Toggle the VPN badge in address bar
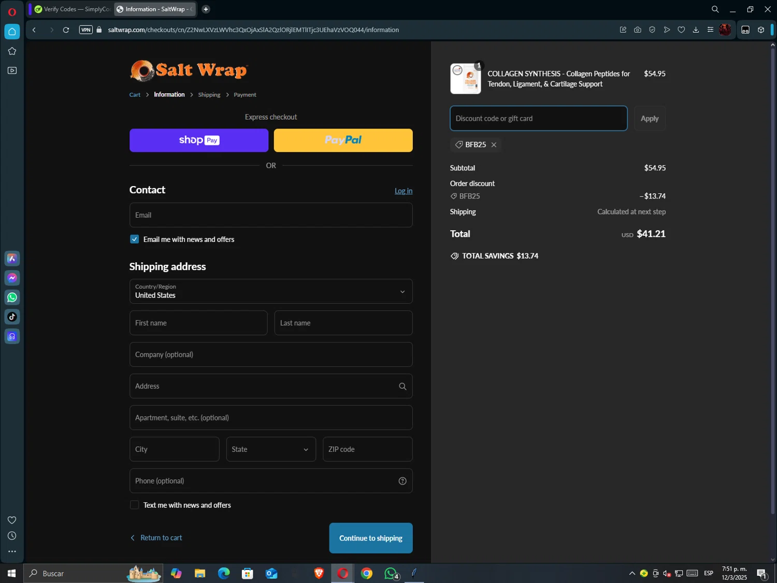Image resolution: width=777 pixels, height=583 pixels. 86,30
